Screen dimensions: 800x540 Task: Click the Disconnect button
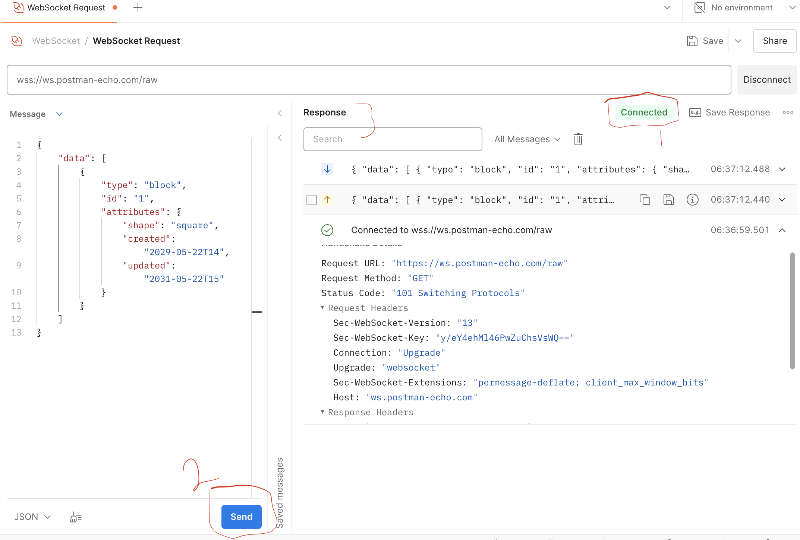767,80
